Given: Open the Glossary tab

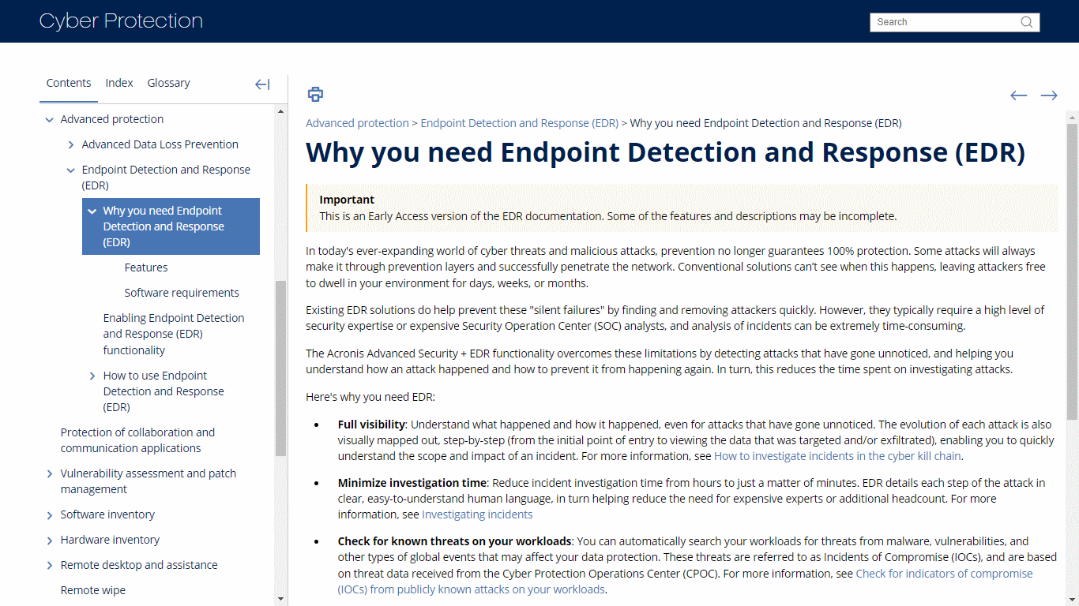Looking at the screenshot, I should pos(168,83).
